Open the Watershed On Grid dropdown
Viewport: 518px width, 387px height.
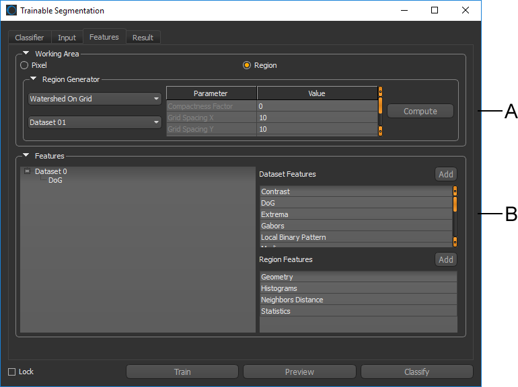pos(94,99)
